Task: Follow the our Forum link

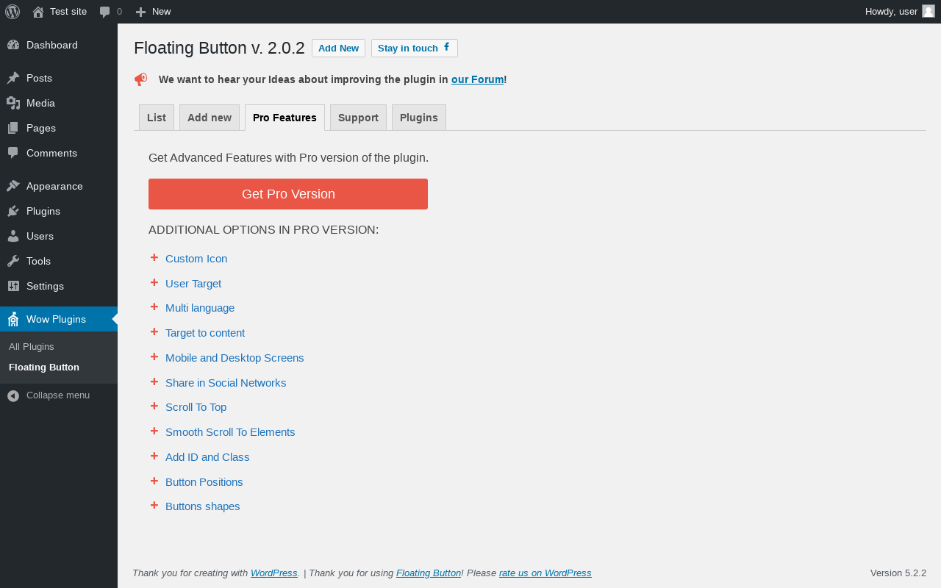Action: click(477, 79)
